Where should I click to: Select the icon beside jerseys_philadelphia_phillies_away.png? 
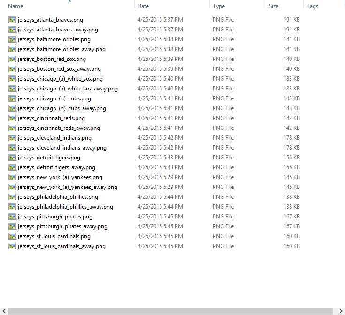(x=12, y=207)
